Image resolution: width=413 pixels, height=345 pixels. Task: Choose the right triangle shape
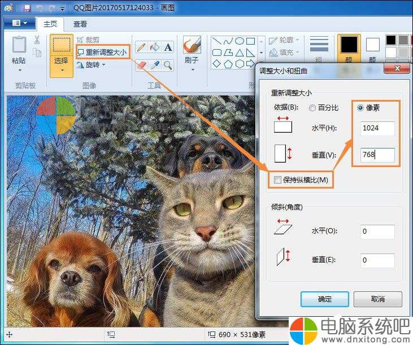[250, 53]
